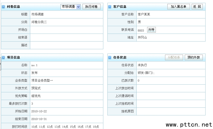Screen dimensions: 213x129
Task: Click the project name value no.1
Action: pyautogui.click(x=34, y=65)
